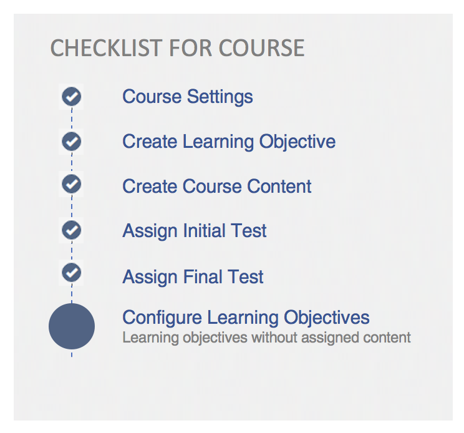464x433 pixels.
Task: Select the Assign Initial Test step
Action: point(194,231)
